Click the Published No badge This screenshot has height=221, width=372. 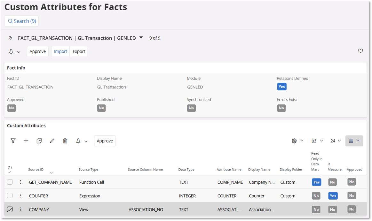click(x=101, y=108)
